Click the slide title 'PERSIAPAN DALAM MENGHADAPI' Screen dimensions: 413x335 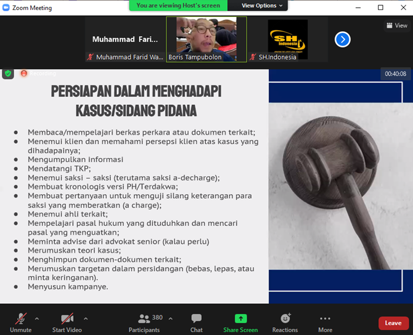136,91
